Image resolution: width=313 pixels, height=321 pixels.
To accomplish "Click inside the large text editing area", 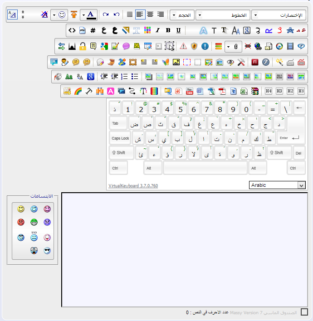I will (x=184, y=249).
